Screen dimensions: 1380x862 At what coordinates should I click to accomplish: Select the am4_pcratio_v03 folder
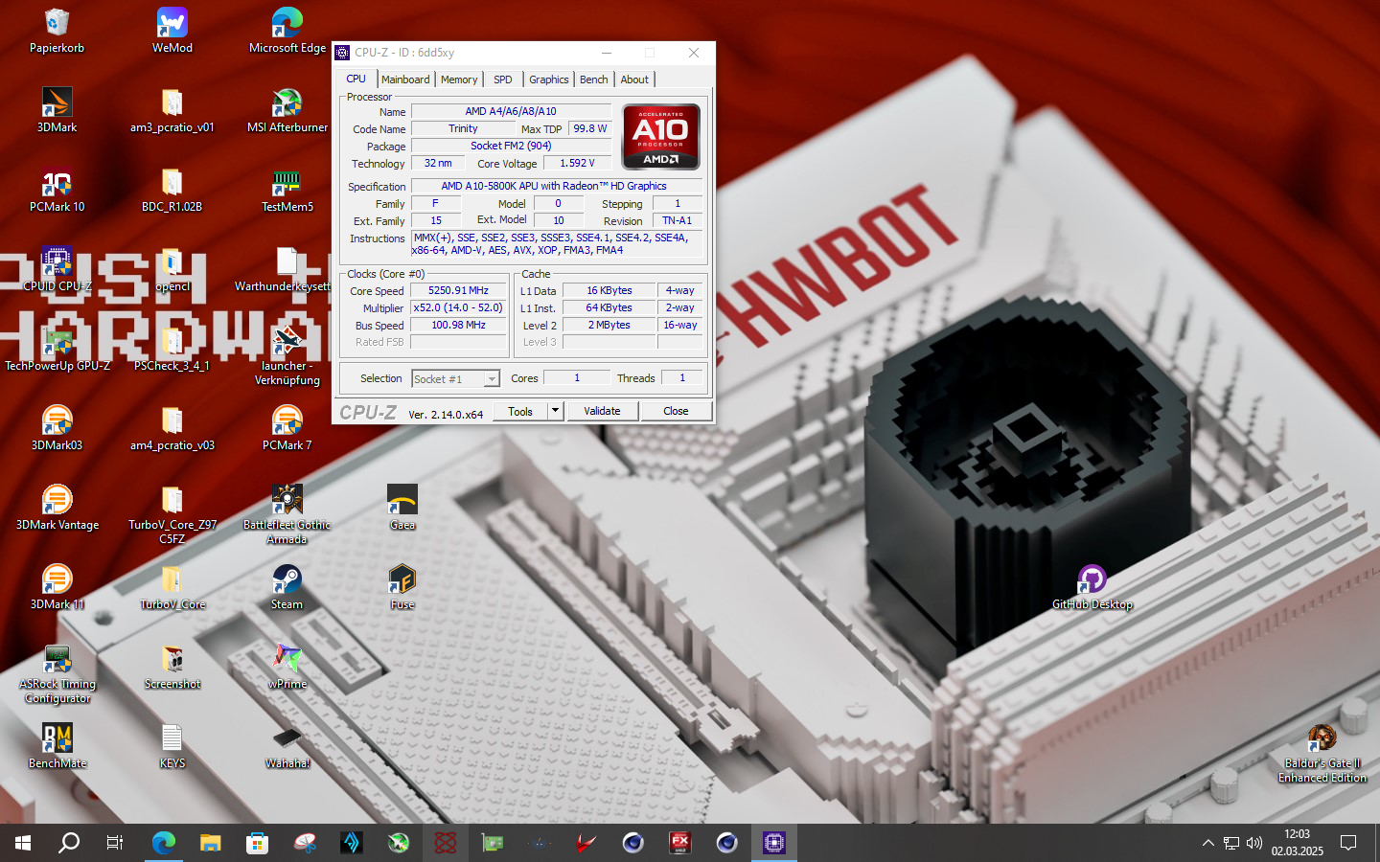point(172,428)
